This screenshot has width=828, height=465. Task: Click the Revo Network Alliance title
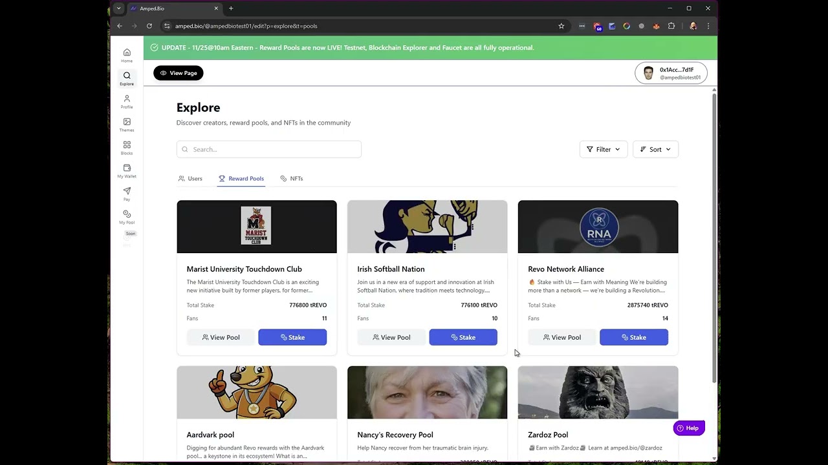tap(566, 269)
